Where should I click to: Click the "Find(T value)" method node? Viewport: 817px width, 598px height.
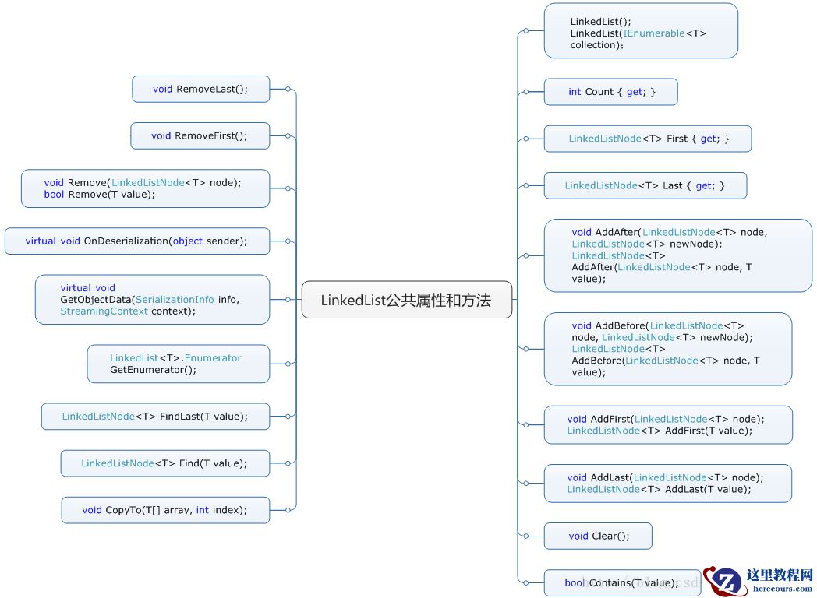pyautogui.click(x=164, y=463)
